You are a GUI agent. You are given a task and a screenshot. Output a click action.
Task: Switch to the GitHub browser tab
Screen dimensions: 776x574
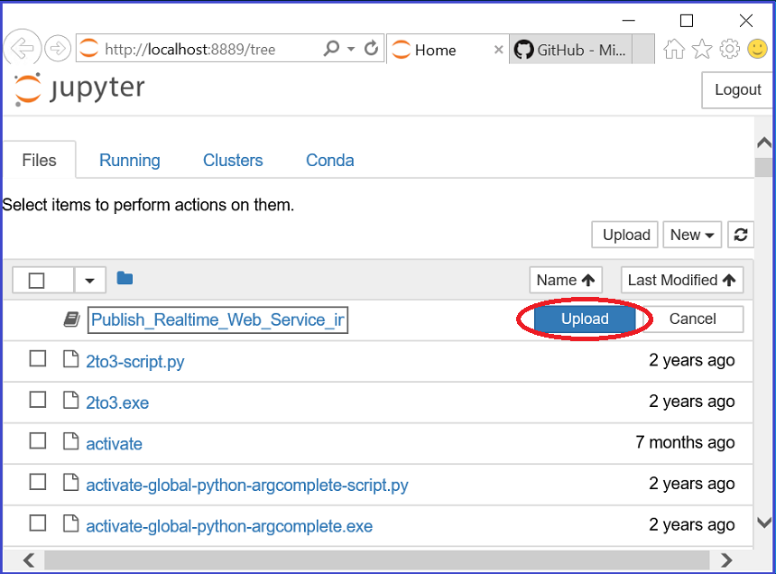pos(570,50)
